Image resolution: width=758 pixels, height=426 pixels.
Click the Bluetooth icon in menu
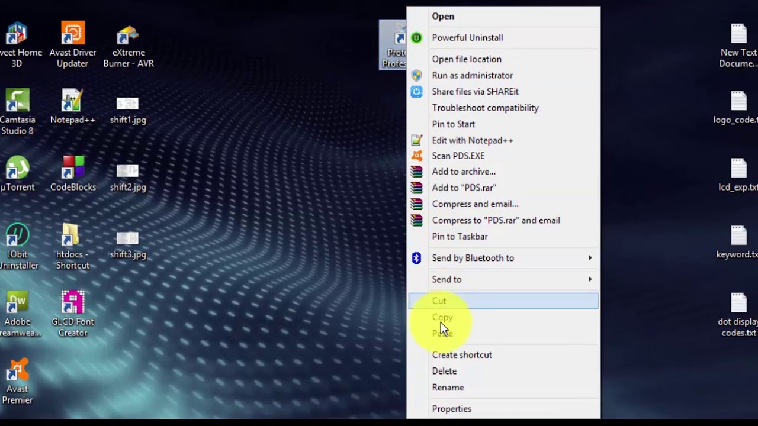416,258
